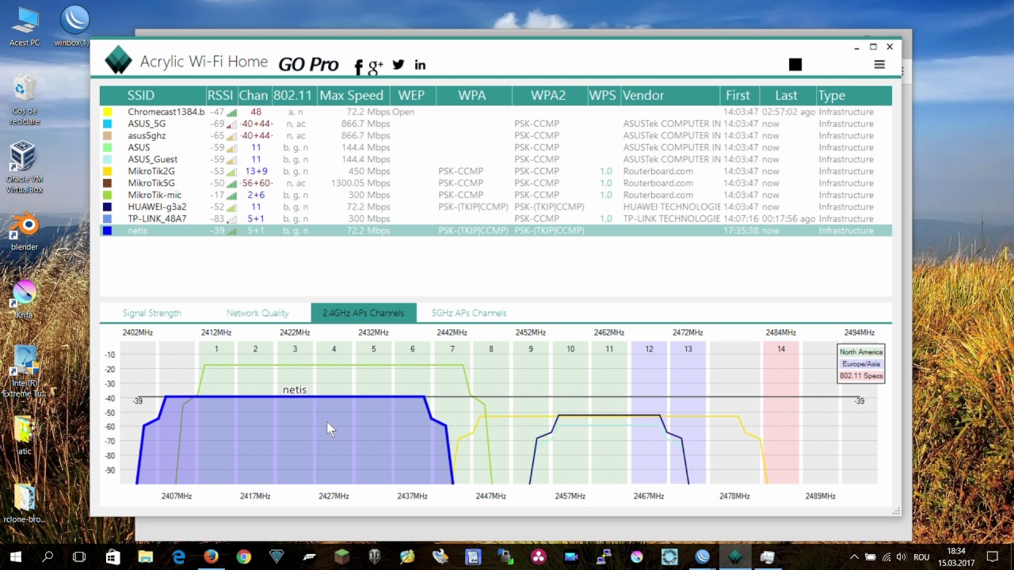
Task: Open the Acrylic Wi-Fi Facebook page icon
Action: [x=358, y=66]
